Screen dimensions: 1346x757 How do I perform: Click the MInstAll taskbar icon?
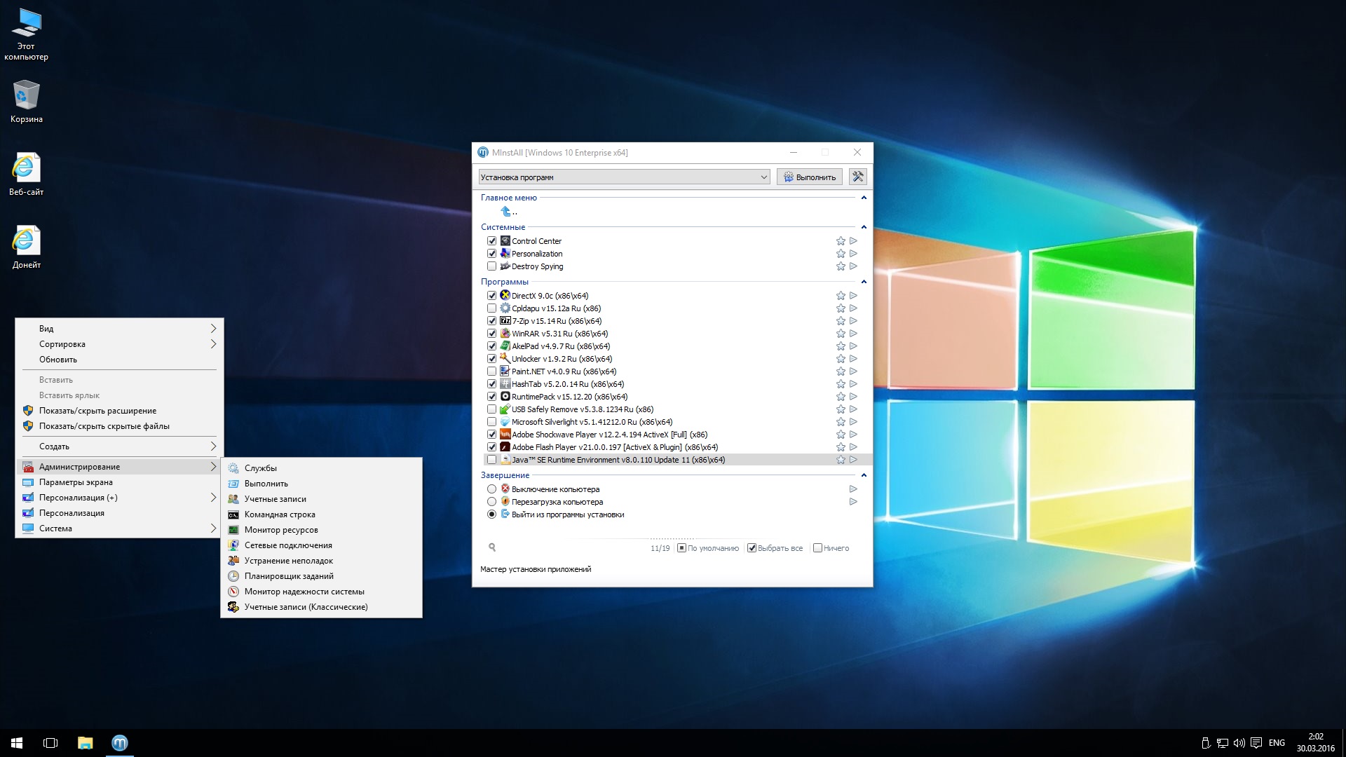tap(120, 743)
